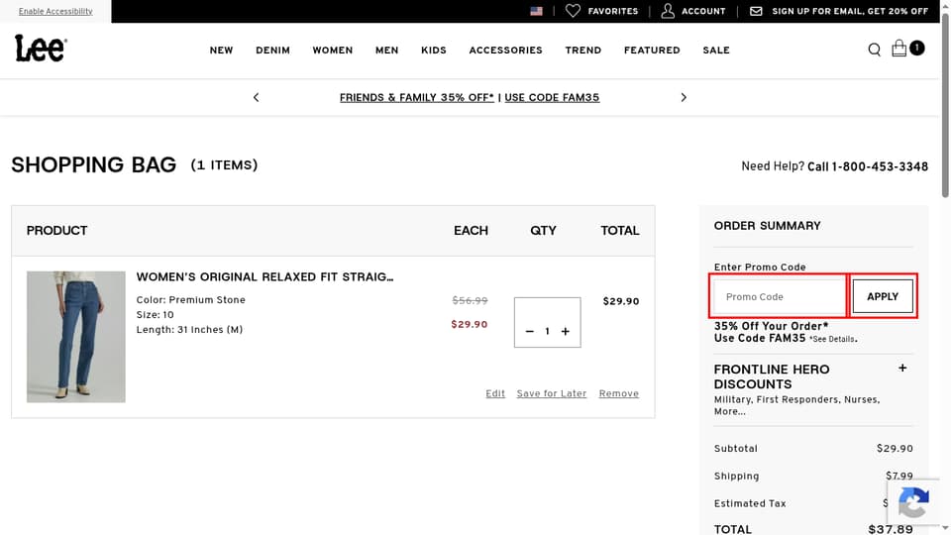Click the Subtotal $29.90 value
This screenshot has width=951, height=535.
[894, 448]
